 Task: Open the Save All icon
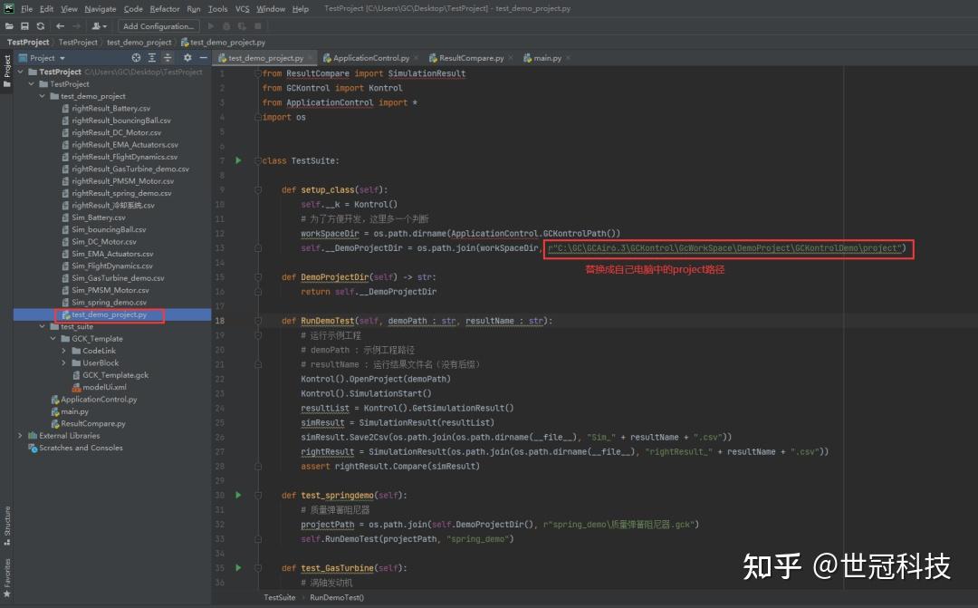(x=24, y=25)
